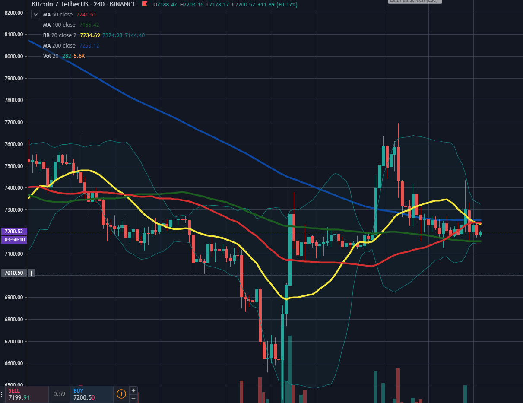
Task: Collapse the indicator legend chevron
Action: [x=35, y=15]
